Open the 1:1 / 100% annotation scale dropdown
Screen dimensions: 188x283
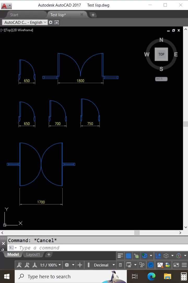click(50, 265)
